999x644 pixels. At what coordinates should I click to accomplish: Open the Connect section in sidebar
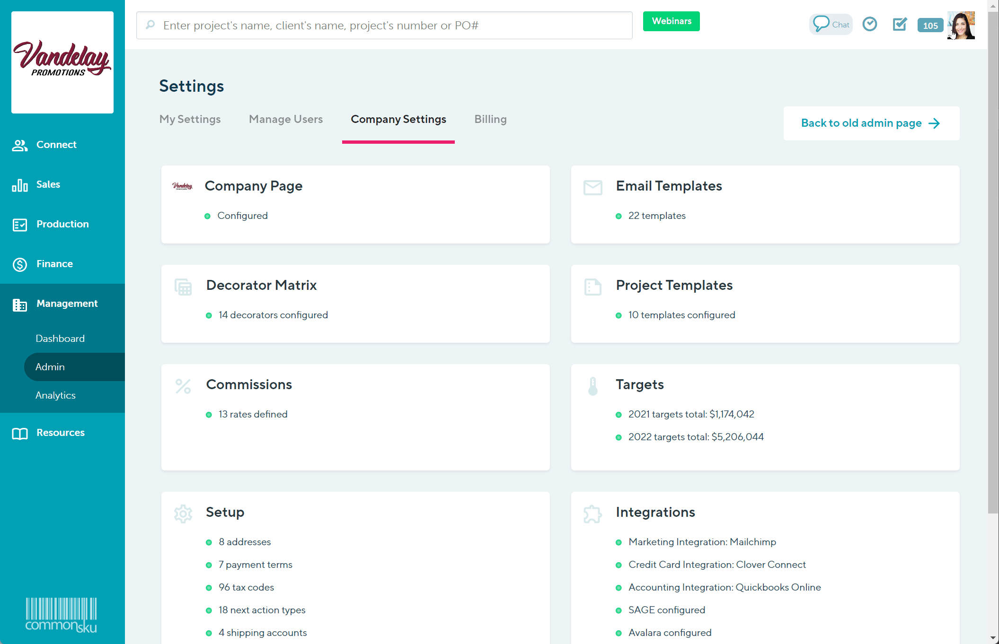click(x=56, y=145)
